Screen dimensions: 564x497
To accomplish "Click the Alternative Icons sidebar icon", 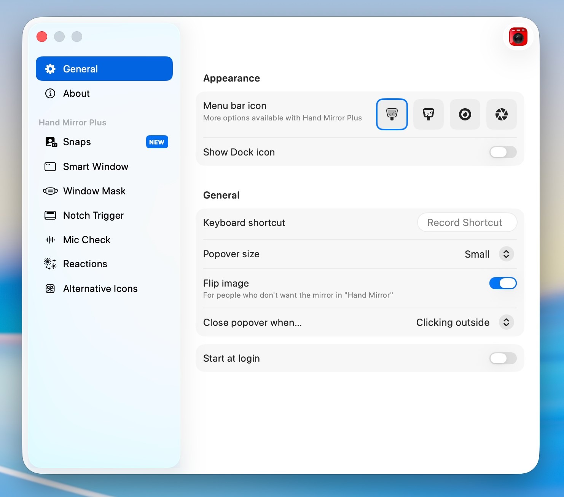I will pyautogui.click(x=50, y=289).
